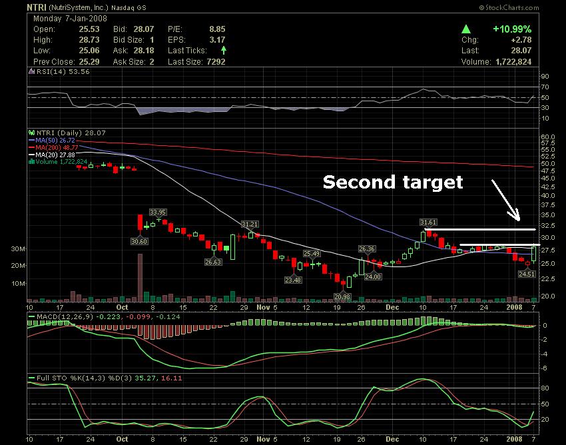
Task: Click the 24.51 latest low label
Action: [x=526, y=274]
